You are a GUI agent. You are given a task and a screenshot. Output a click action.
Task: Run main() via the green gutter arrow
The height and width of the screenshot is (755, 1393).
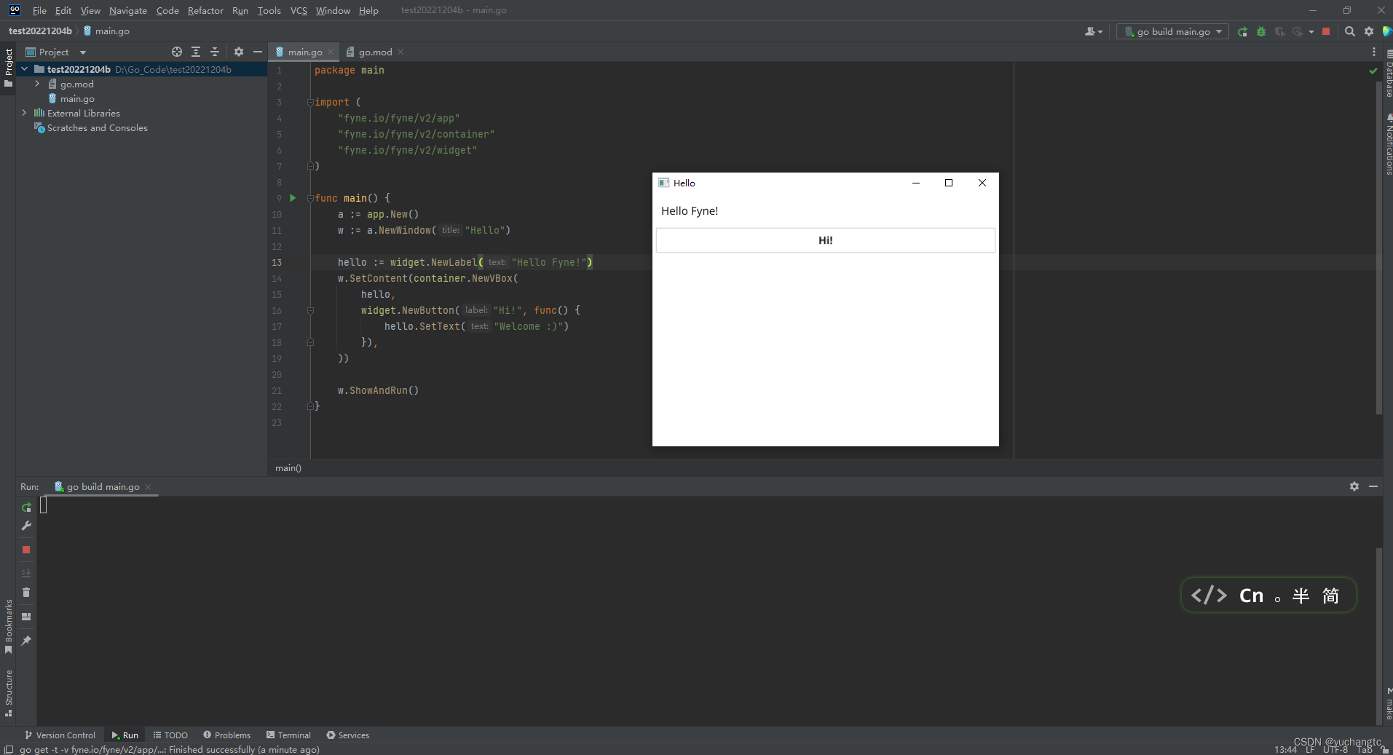[292, 198]
